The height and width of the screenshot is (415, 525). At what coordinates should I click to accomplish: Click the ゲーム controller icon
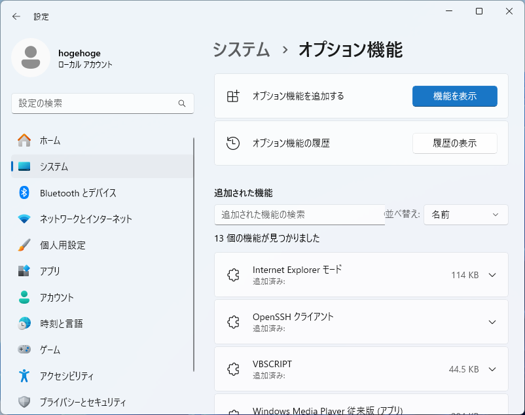click(x=24, y=350)
